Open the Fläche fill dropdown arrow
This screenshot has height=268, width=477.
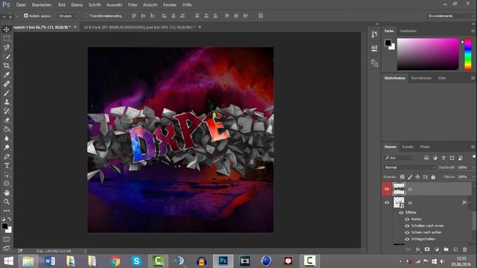473,177
